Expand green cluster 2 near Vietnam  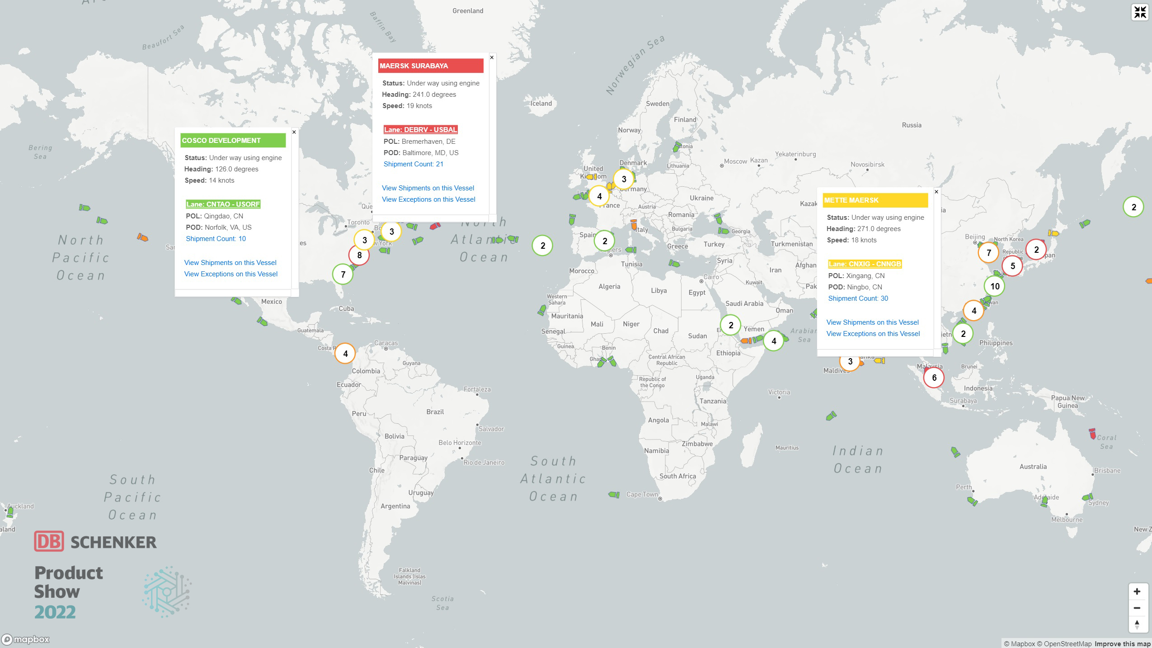click(x=963, y=334)
